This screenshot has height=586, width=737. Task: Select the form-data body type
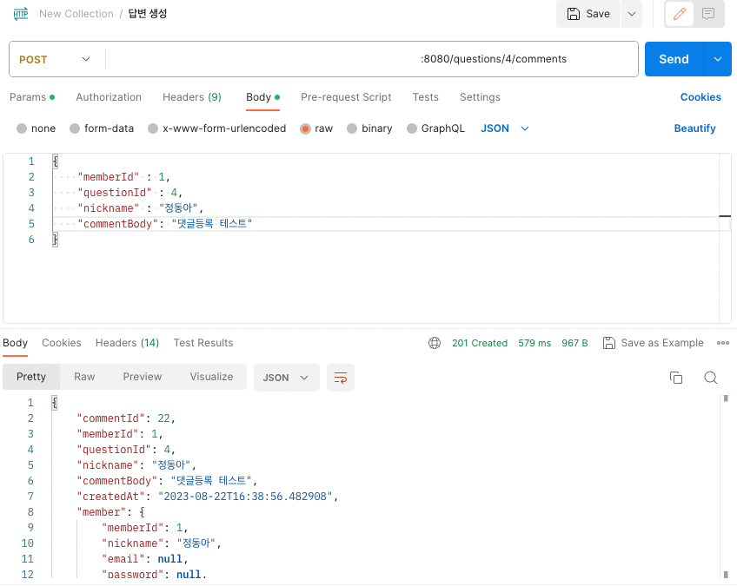coord(102,128)
